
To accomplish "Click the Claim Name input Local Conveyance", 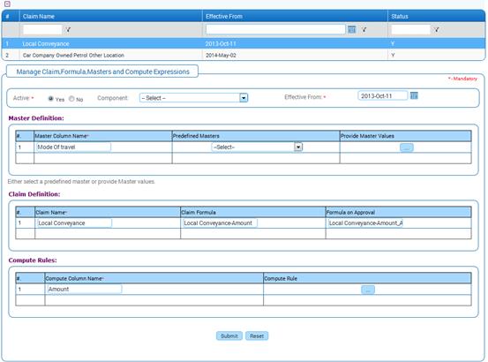I will coord(74,223).
